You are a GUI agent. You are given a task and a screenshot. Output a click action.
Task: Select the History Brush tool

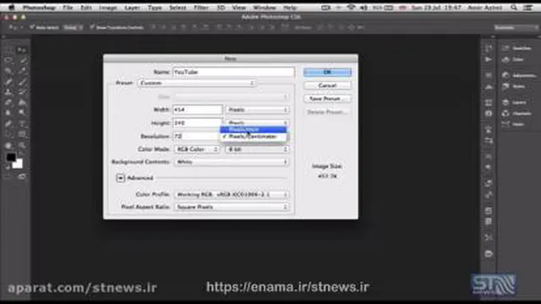click(22, 92)
